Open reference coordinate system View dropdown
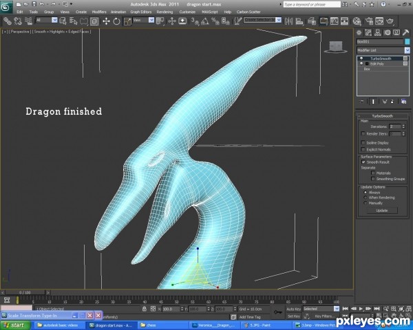 click(151, 20)
